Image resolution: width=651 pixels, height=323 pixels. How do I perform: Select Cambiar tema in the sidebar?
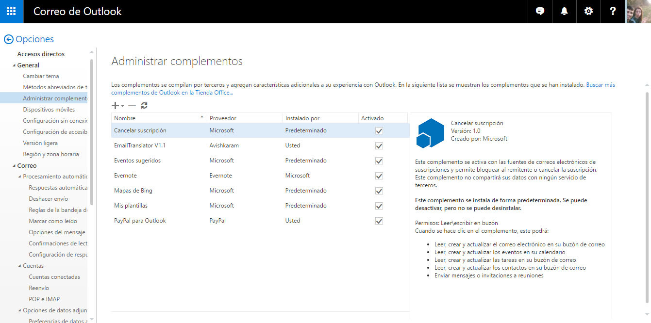[40, 76]
